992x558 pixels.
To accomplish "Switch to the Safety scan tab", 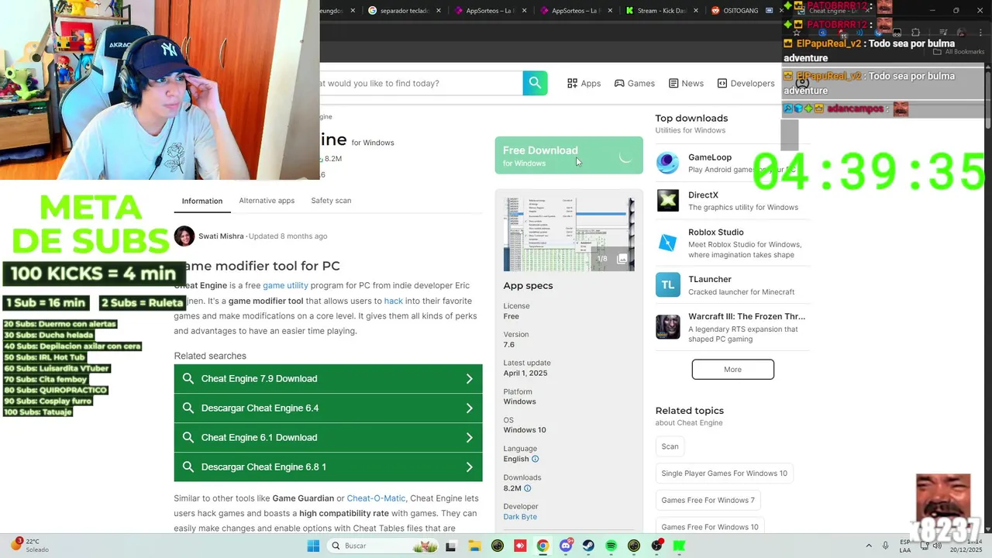I will 331,201.
